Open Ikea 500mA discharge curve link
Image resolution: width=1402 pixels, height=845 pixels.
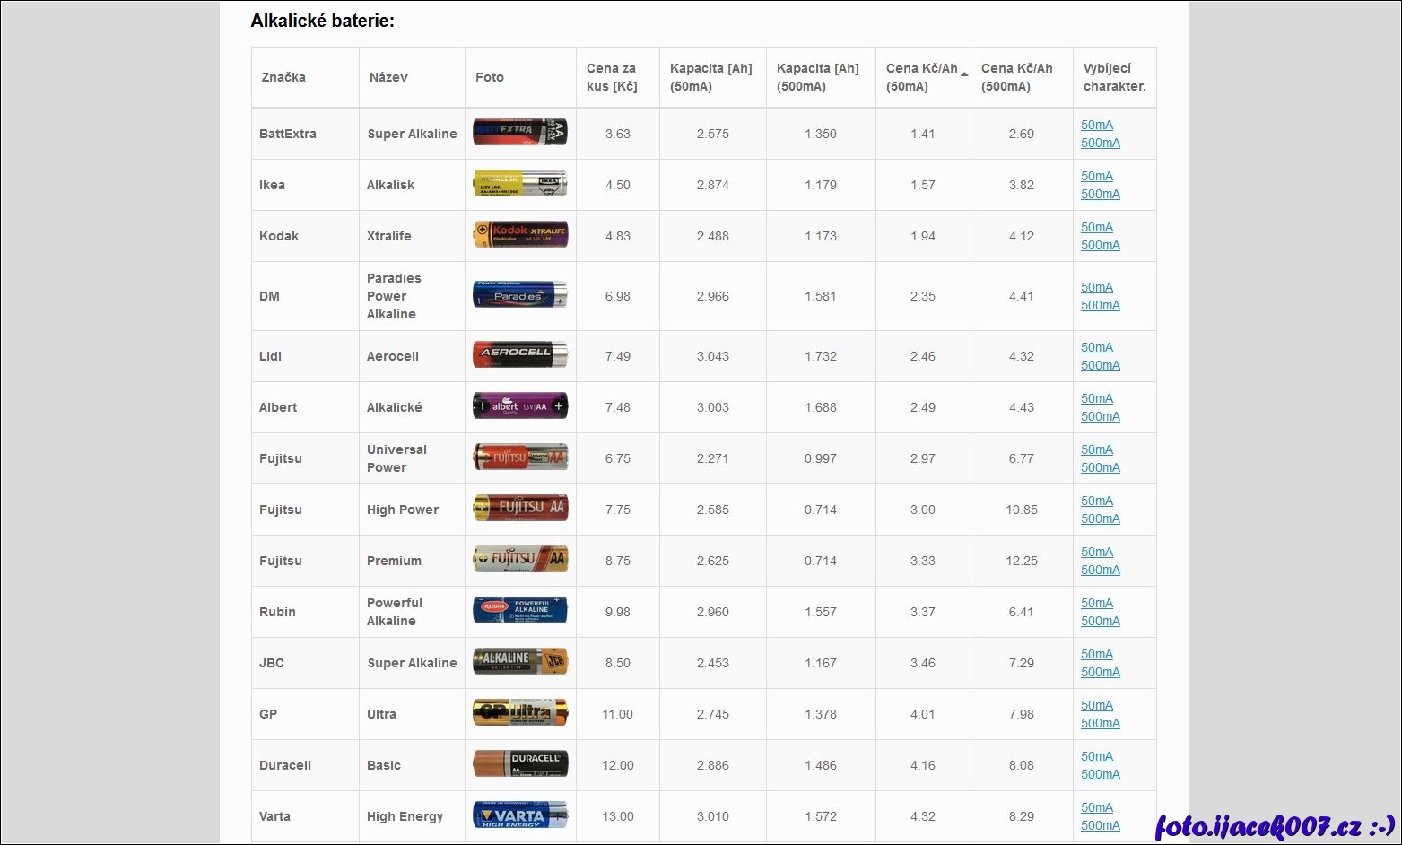(1100, 194)
